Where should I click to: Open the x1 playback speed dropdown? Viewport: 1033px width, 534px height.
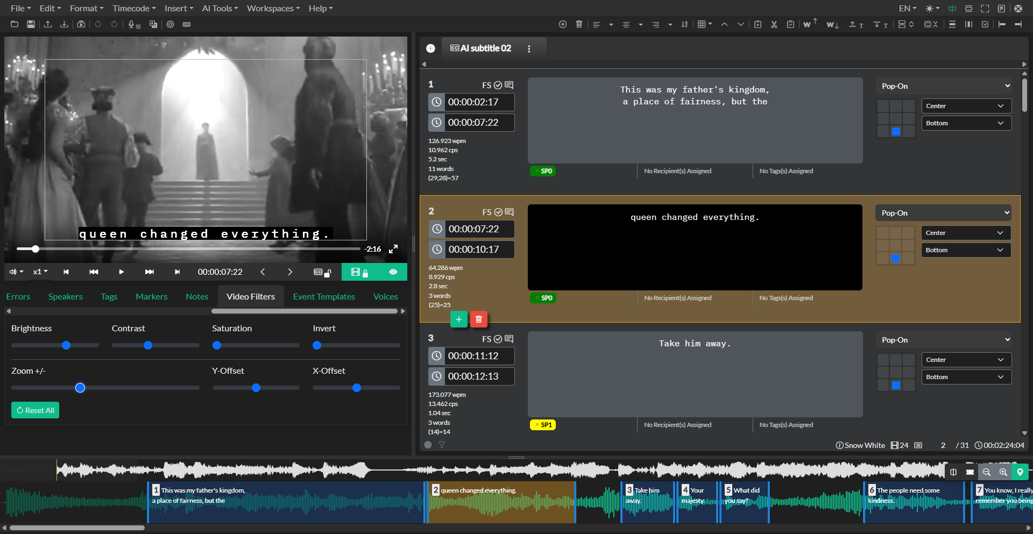tap(40, 272)
